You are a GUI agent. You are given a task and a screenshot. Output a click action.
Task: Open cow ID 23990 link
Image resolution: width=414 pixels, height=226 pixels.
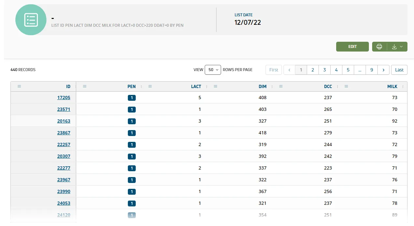64,191
